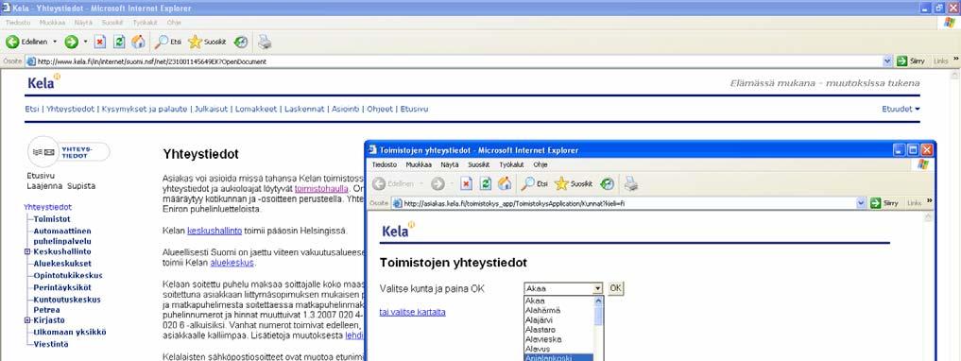Click Refresh icon in Toimistojen yhteystiedot window
The image size is (961, 361).
[486, 183]
